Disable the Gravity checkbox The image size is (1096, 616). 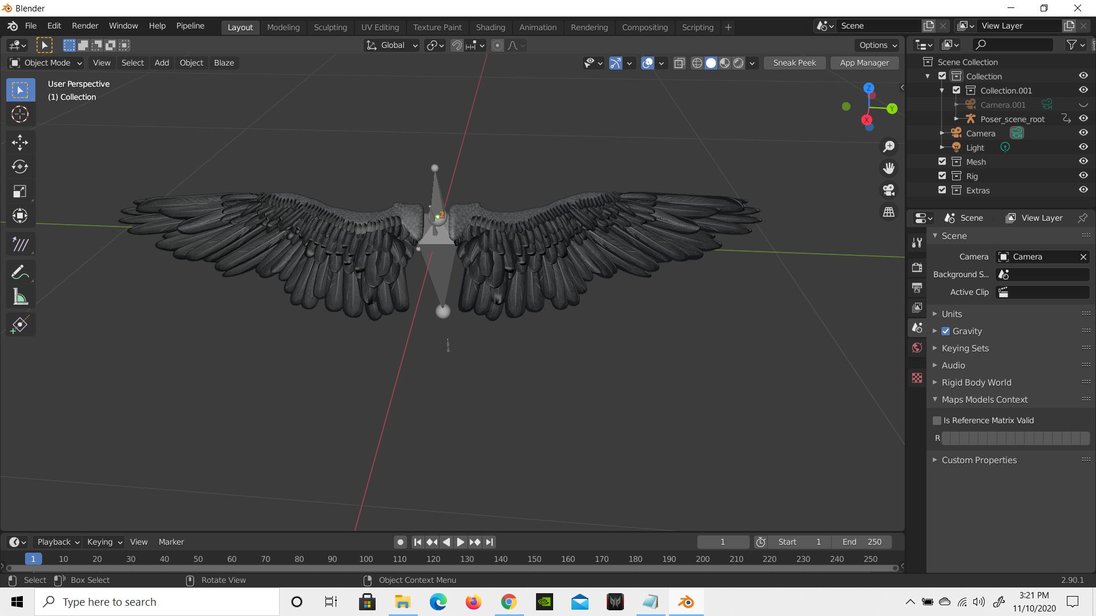point(946,331)
